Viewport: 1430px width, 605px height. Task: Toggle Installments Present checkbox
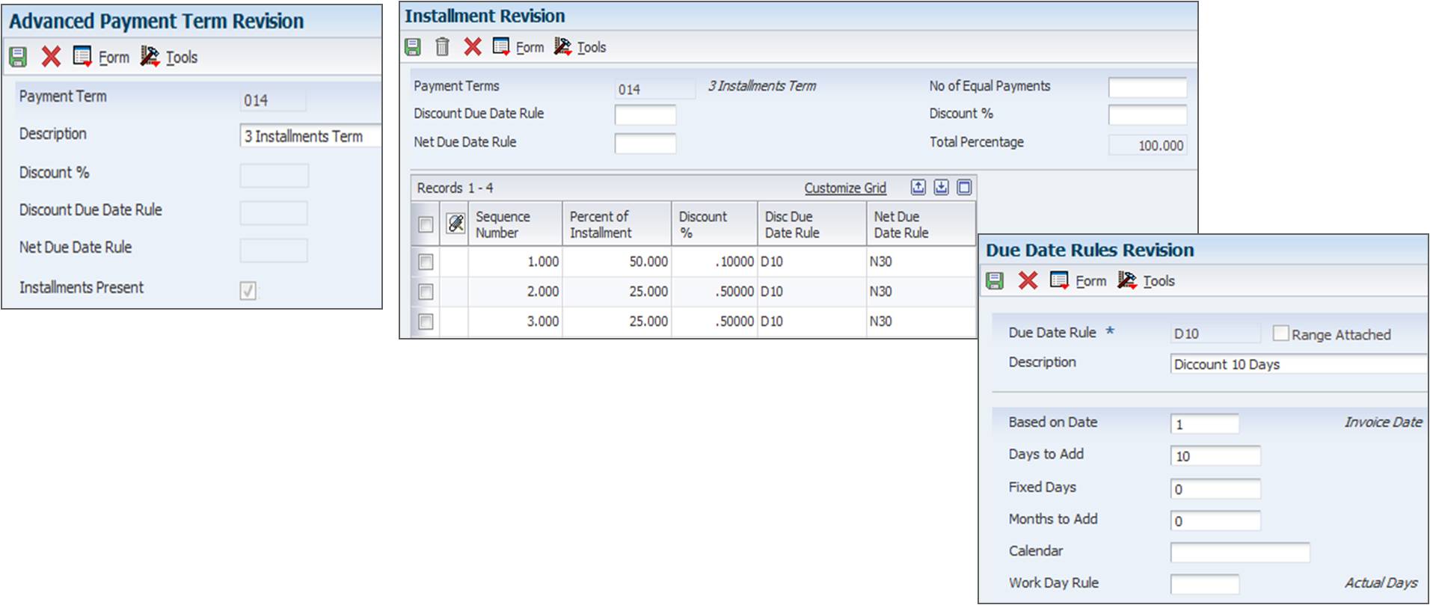point(248,290)
